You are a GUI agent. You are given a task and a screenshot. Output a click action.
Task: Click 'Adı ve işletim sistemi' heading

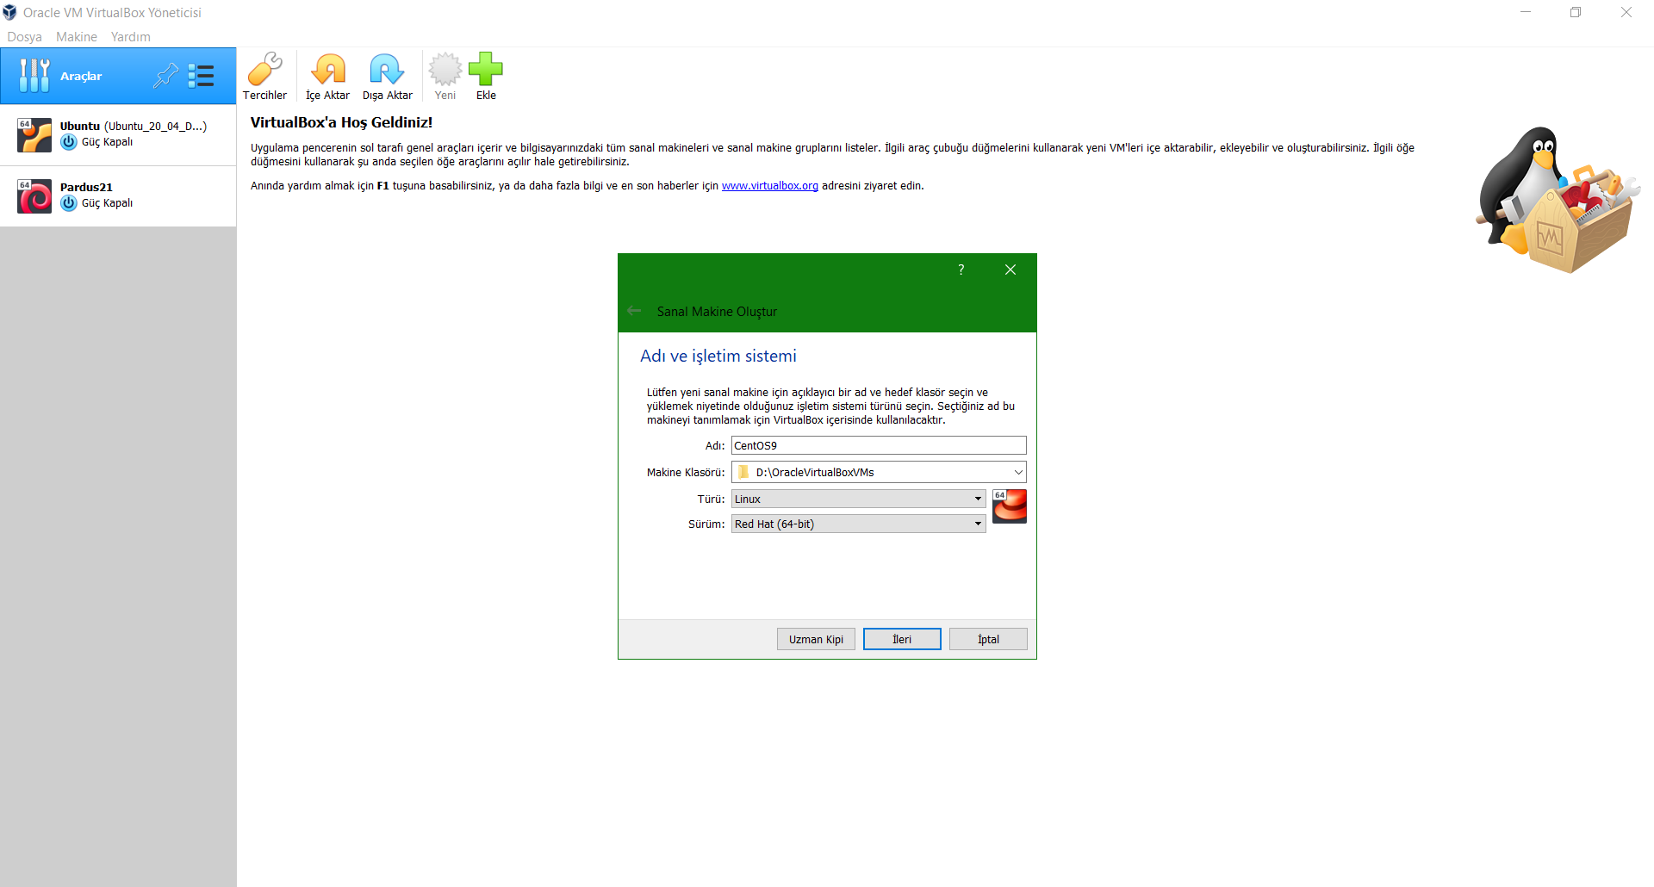tap(718, 356)
